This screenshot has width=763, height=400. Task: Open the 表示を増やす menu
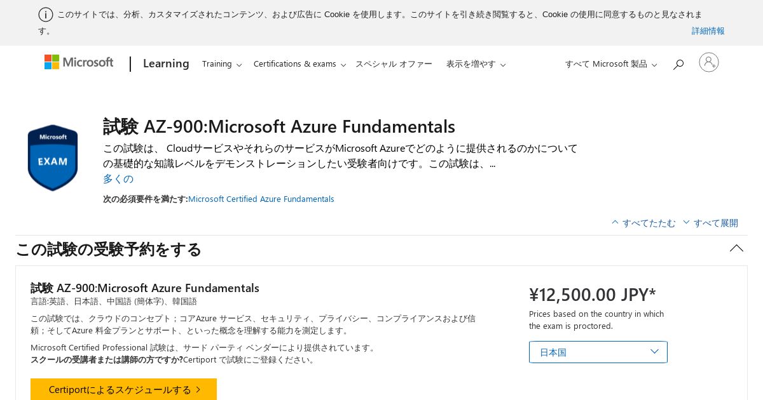click(x=476, y=64)
